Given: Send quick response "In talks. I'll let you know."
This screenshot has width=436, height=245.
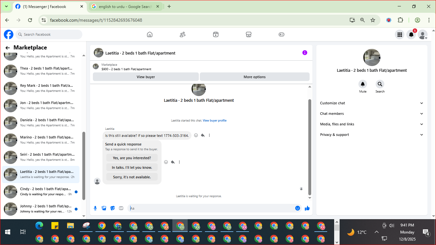Looking at the screenshot, I should [x=132, y=167].
